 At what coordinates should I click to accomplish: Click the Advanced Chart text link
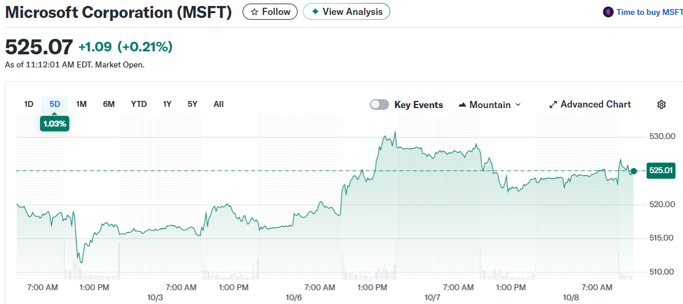click(595, 105)
